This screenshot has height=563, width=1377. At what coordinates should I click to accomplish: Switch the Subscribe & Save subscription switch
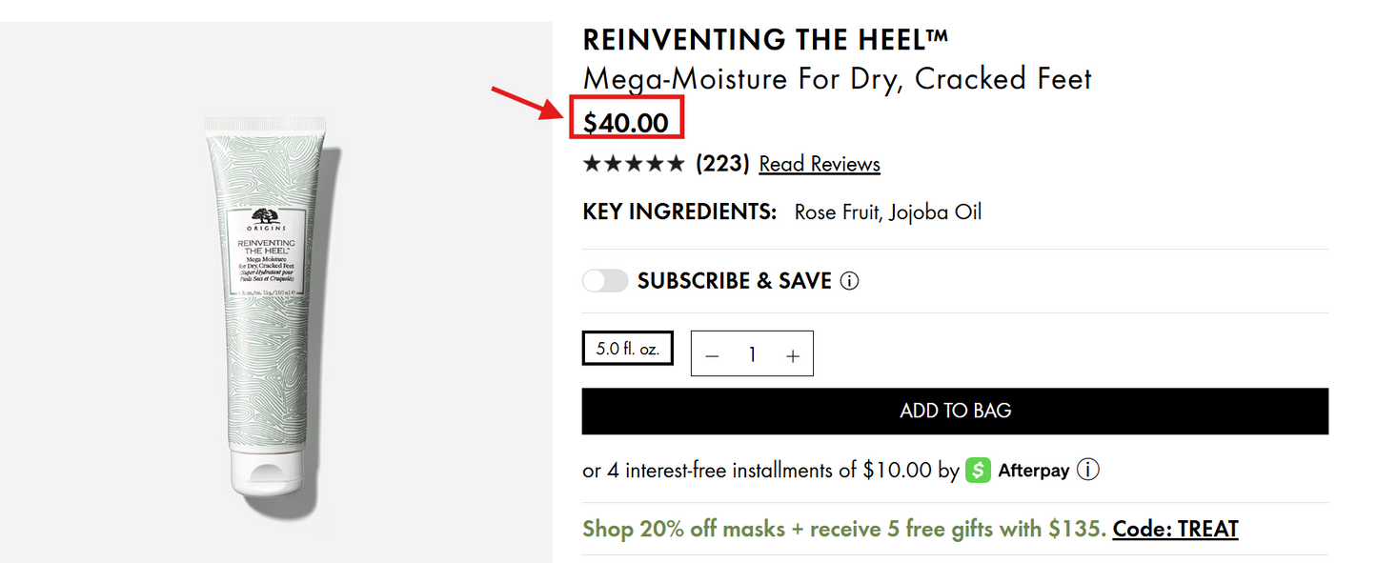coord(604,280)
